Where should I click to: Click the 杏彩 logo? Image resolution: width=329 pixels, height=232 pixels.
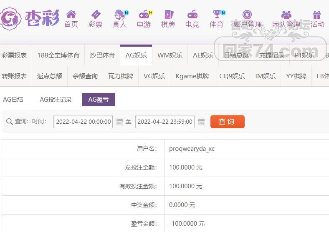click(x=30, y=18)
